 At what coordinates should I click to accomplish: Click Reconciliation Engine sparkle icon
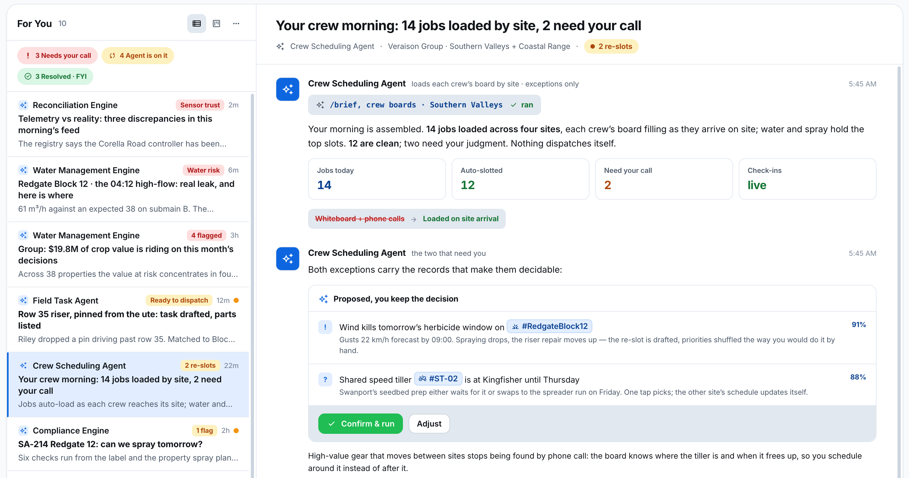click(23, 105)
